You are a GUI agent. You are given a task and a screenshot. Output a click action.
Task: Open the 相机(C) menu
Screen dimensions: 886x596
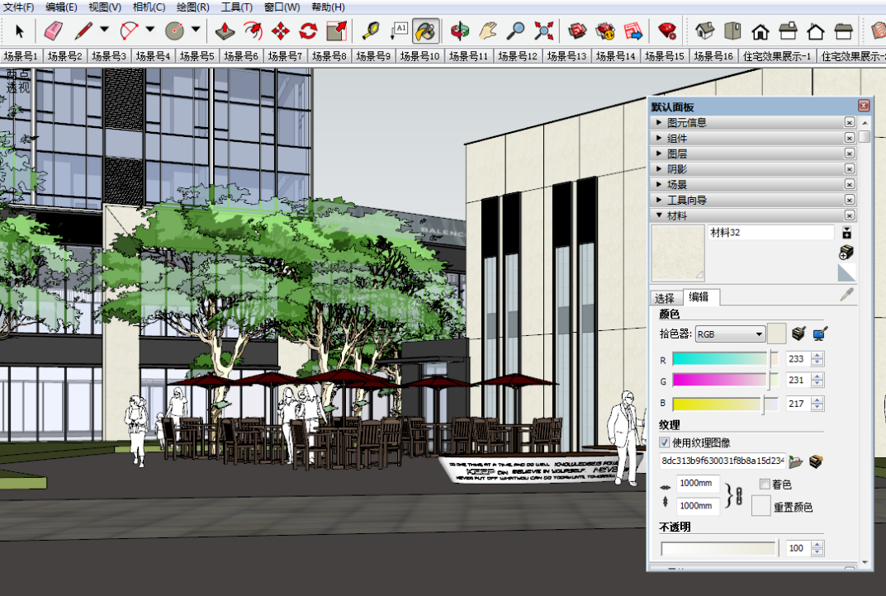149,7
